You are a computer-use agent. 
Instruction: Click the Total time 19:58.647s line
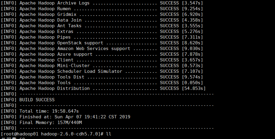(40, 111)
